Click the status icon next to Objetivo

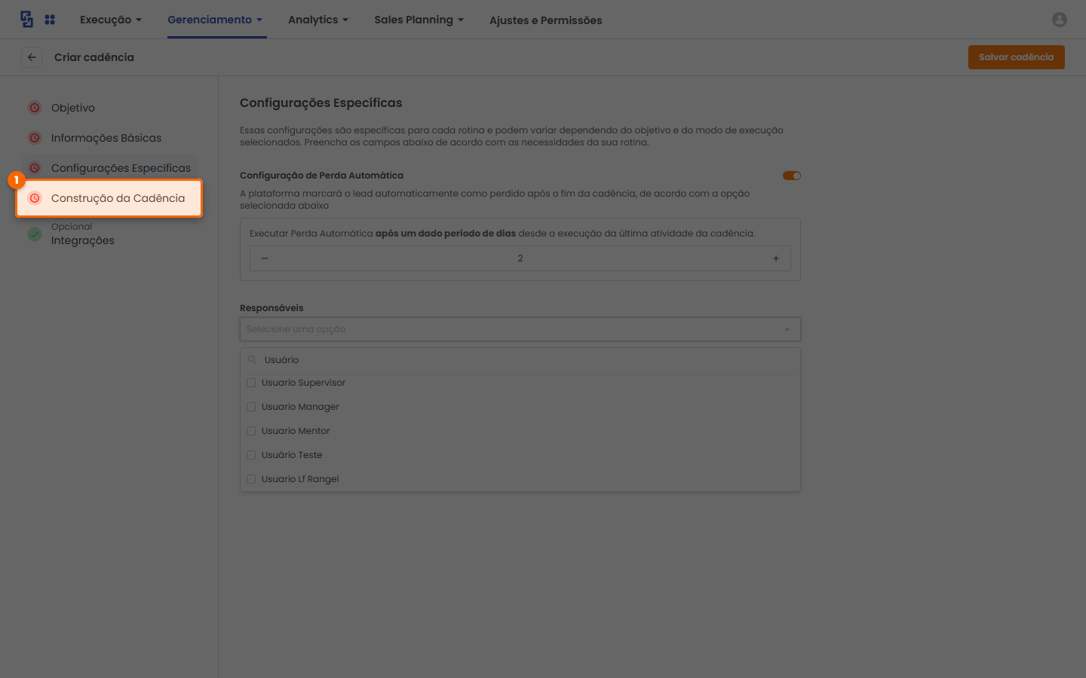click(x=35, y=108)
